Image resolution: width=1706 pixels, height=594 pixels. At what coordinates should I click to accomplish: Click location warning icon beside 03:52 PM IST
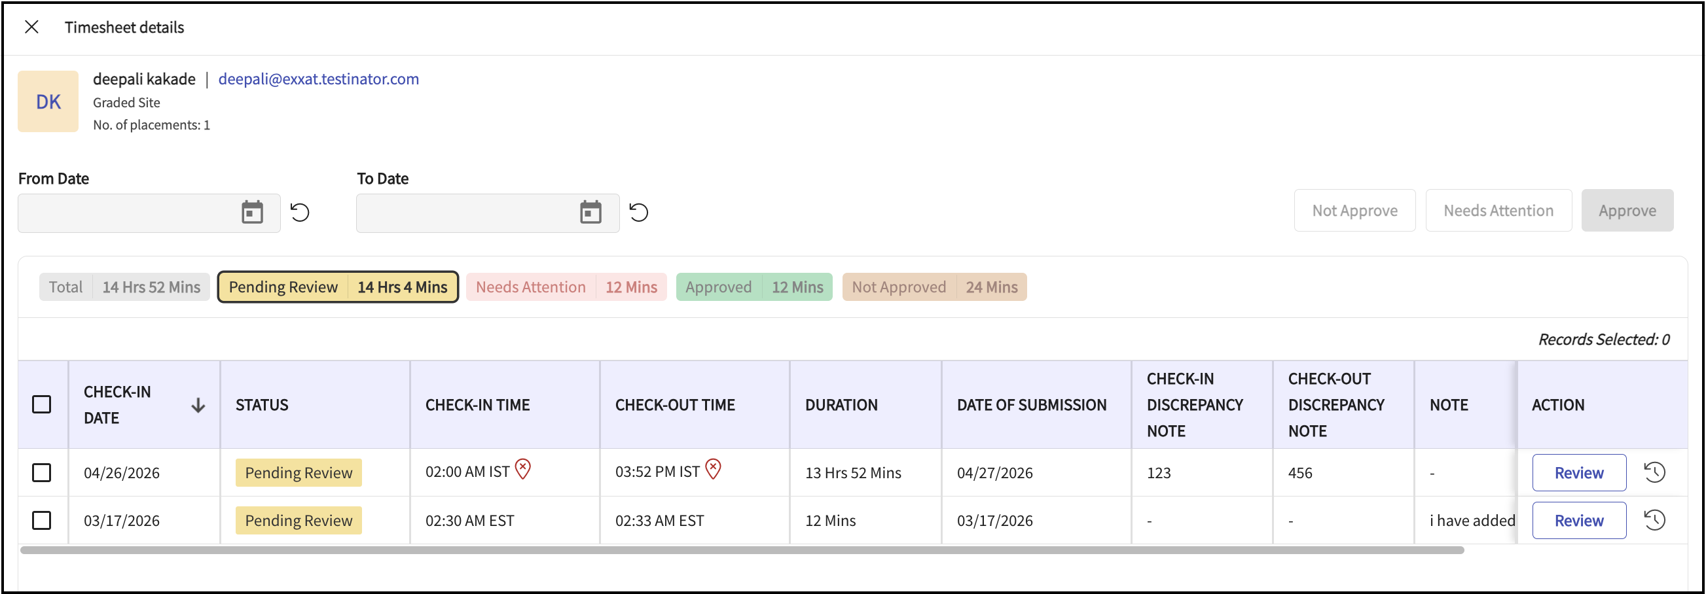(713, 469)
